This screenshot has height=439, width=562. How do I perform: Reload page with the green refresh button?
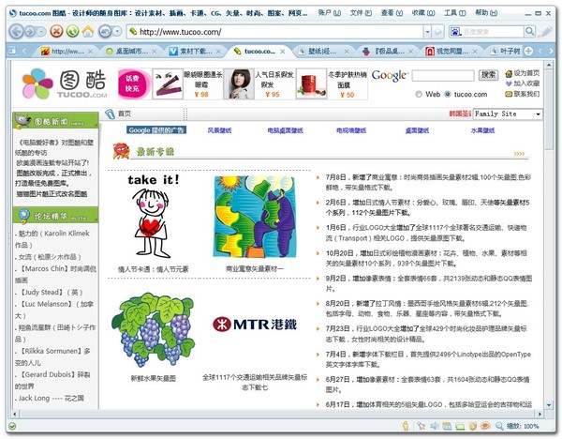72,32
